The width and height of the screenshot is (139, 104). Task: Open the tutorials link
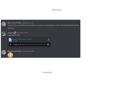click(x=47, y=72)
